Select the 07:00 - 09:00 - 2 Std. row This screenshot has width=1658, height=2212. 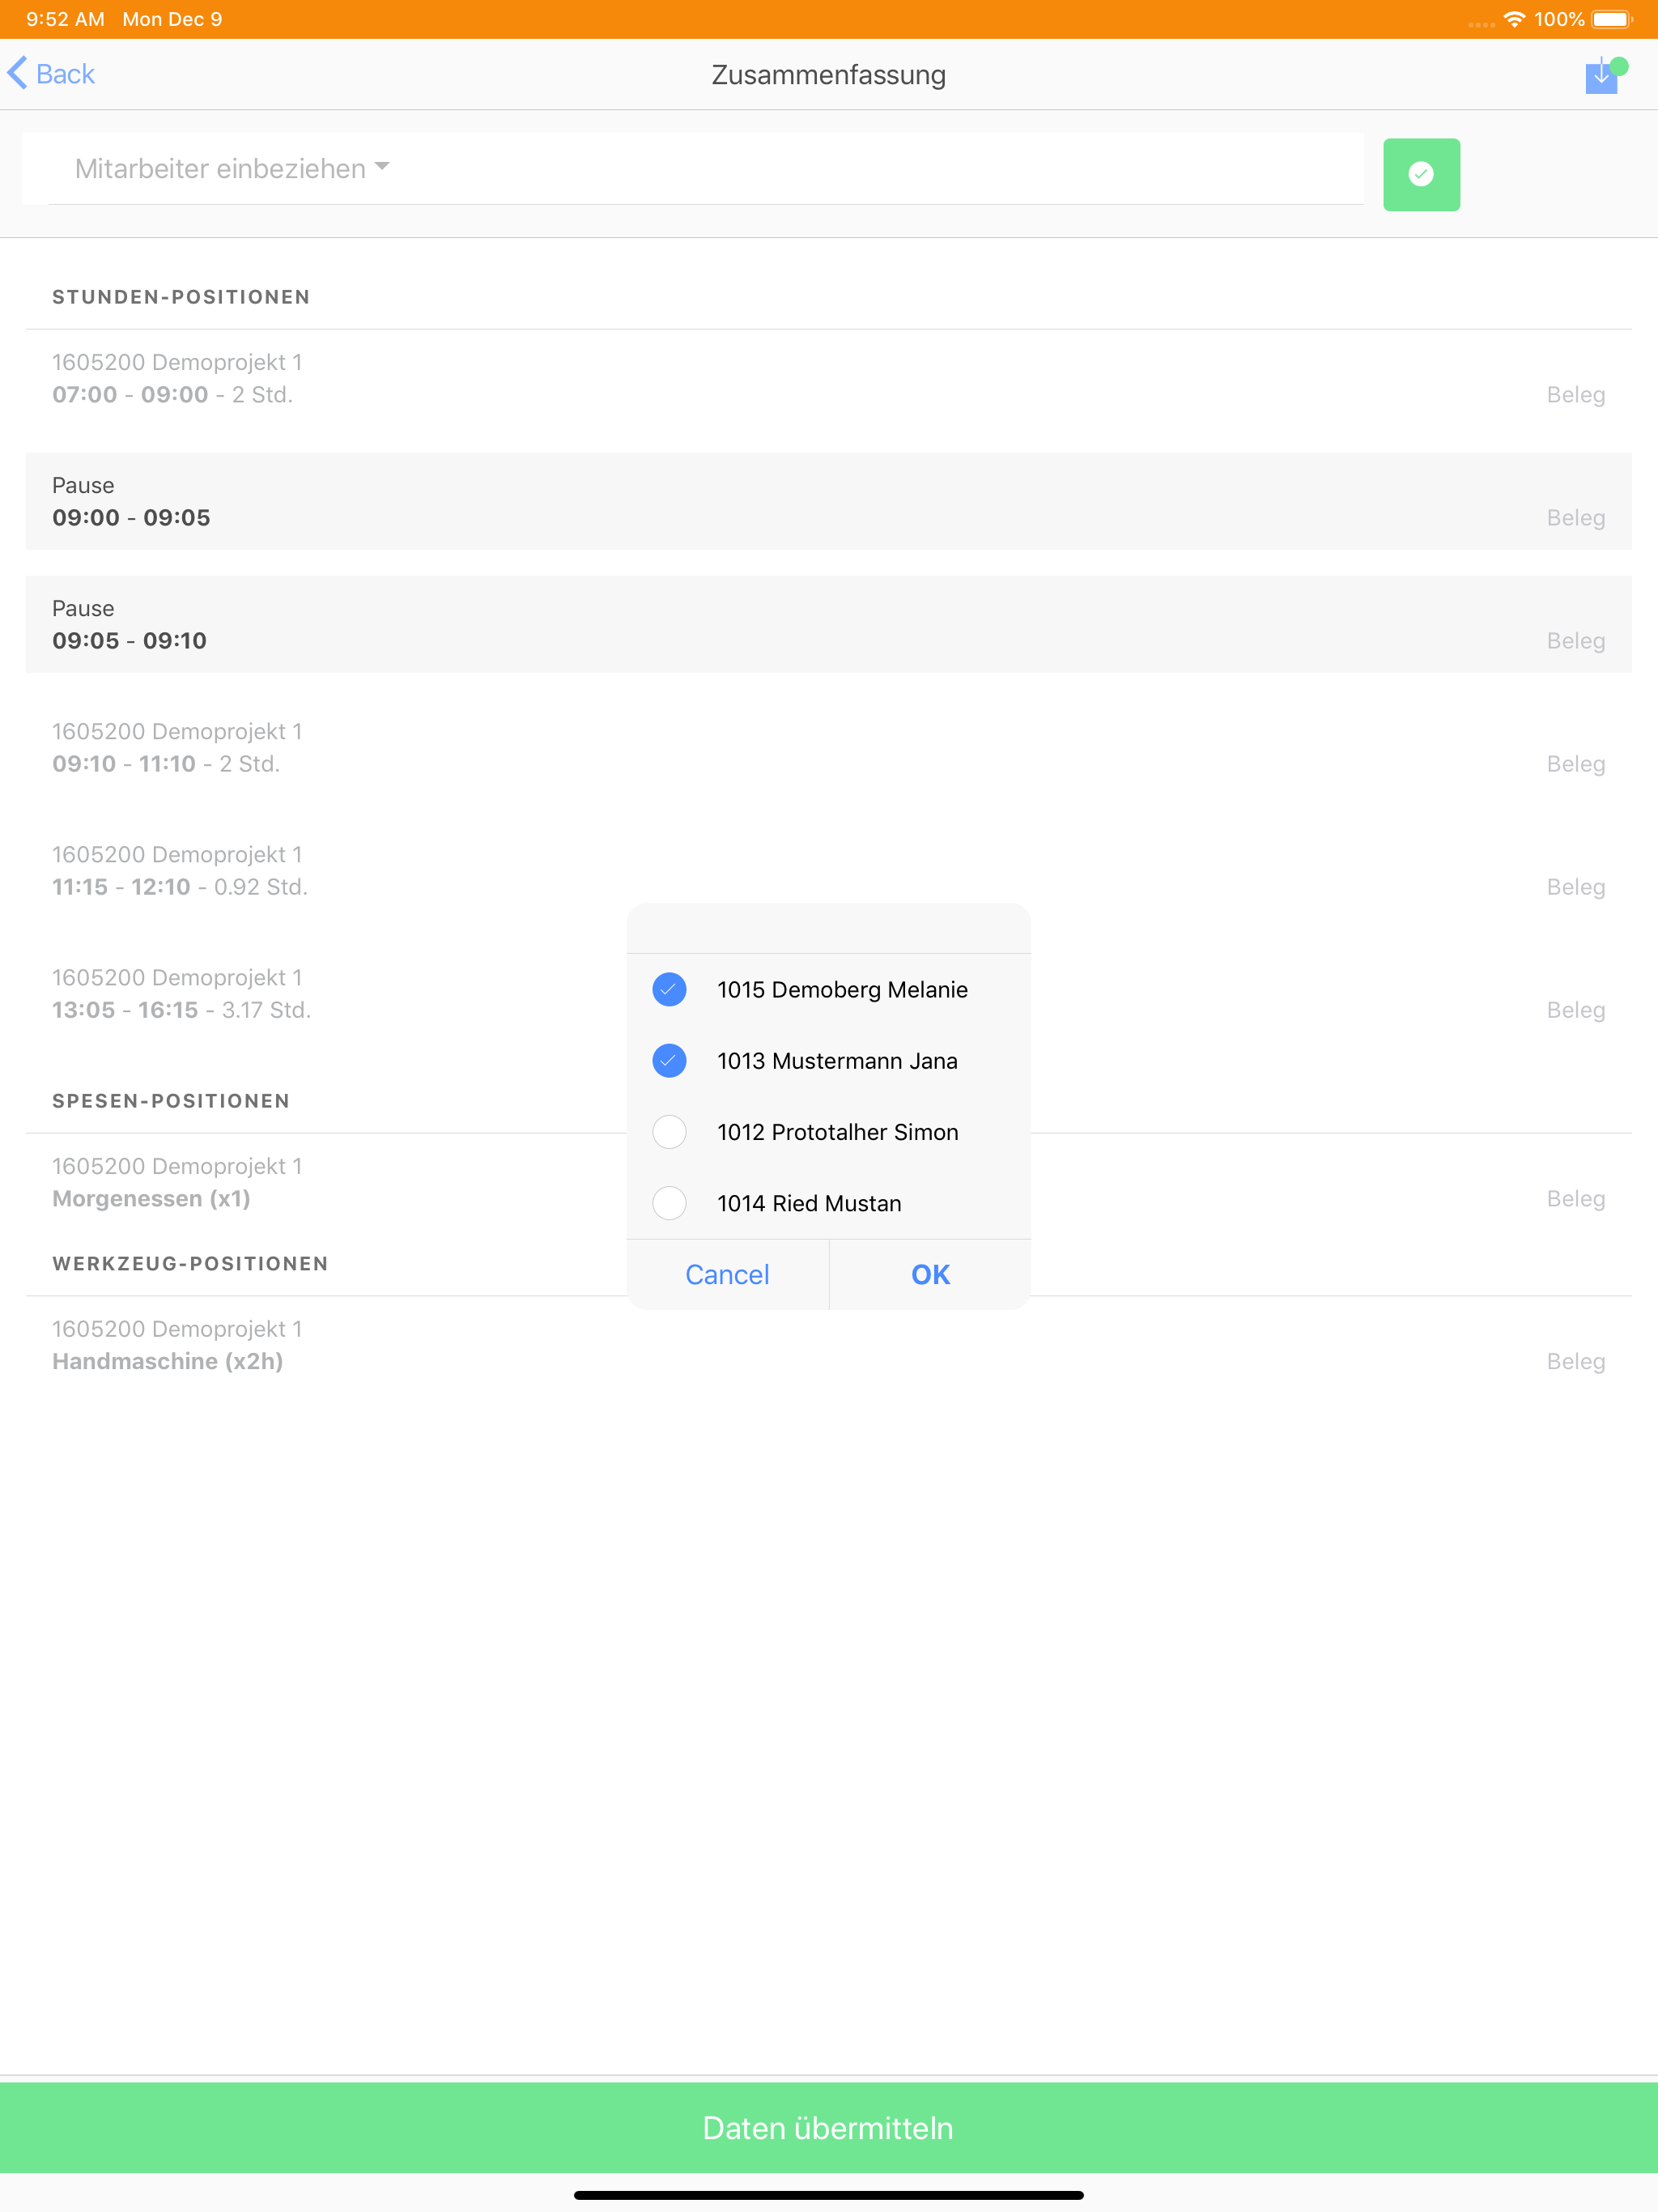pos(829,379)
